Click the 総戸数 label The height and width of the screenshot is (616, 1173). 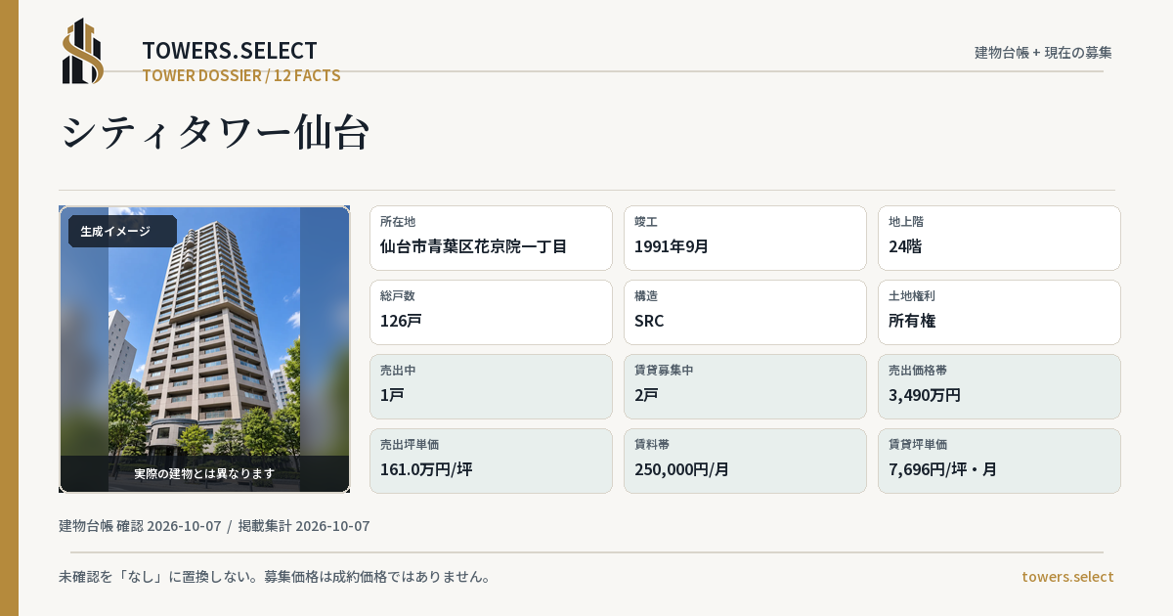click(x=398, y=296)
